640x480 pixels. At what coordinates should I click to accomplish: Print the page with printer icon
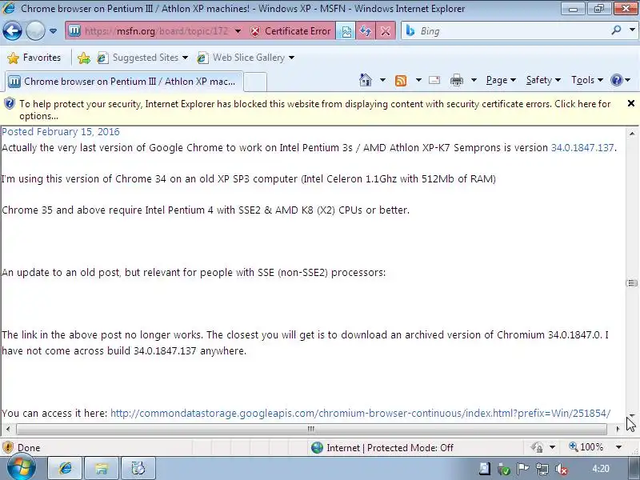[x=456, y=81]
